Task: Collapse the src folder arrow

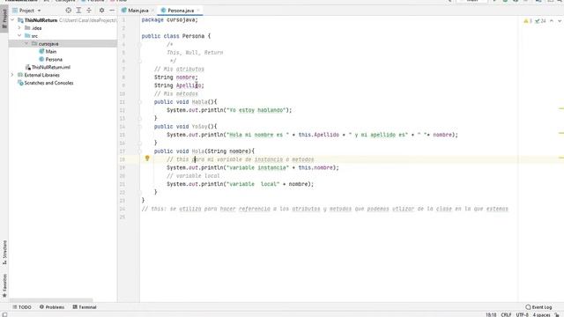Action: [x=19, y=35]
